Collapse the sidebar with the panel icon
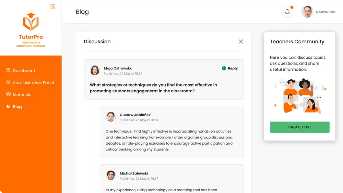 click(x=53, y=7)
